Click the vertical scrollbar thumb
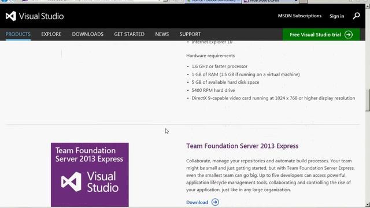Viewport: 370px width, 208px height. 368,100
